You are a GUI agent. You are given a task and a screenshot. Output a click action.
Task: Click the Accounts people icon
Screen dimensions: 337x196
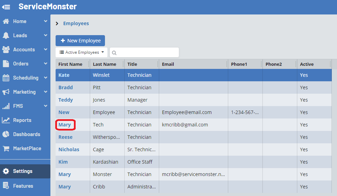[x=6, y=50]
